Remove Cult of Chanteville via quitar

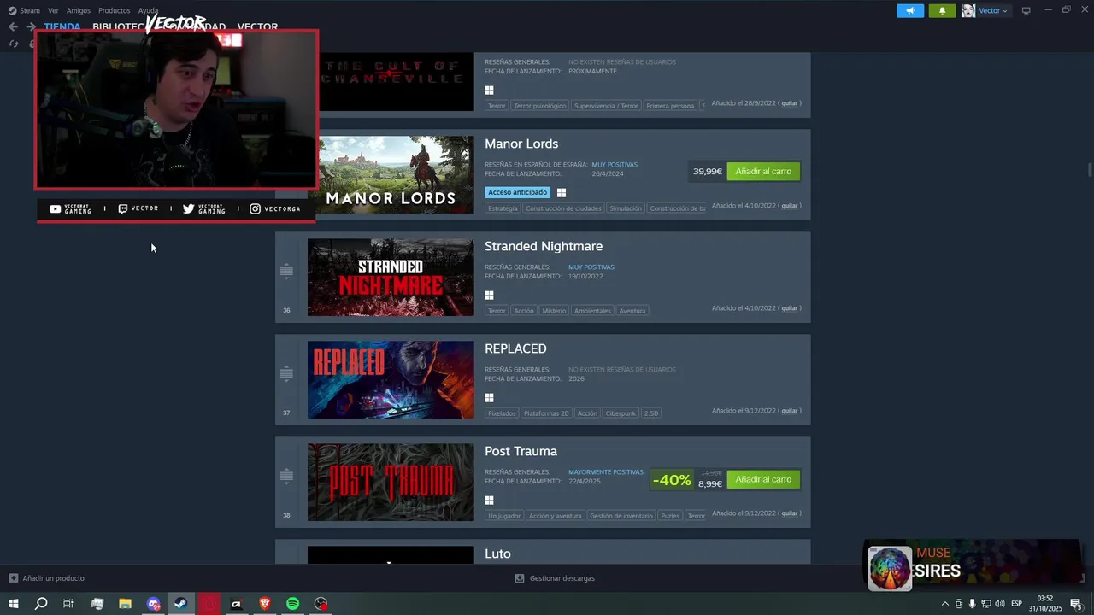[790, 103]
